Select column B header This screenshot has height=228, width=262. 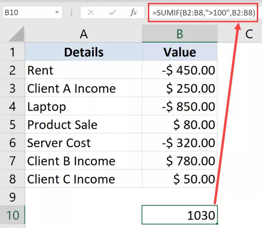coord(180,34)
